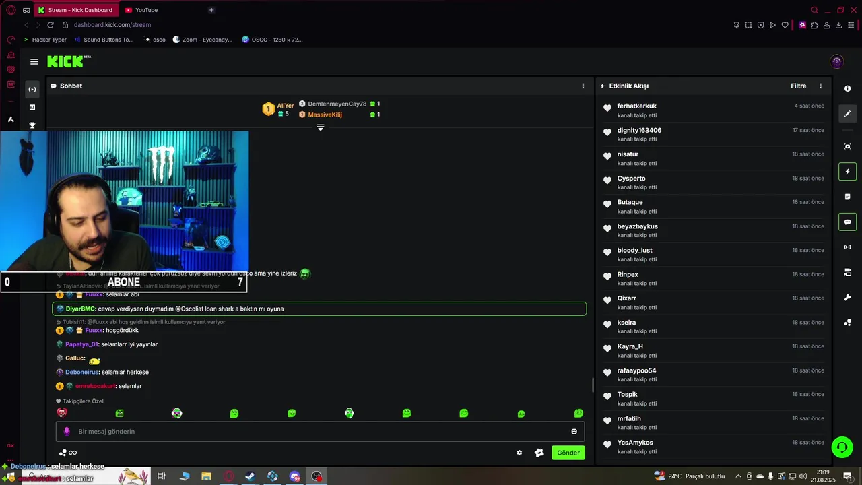Click the Gönder send button
The width and height of the screenshot is (862, 485).
point(568,453)
